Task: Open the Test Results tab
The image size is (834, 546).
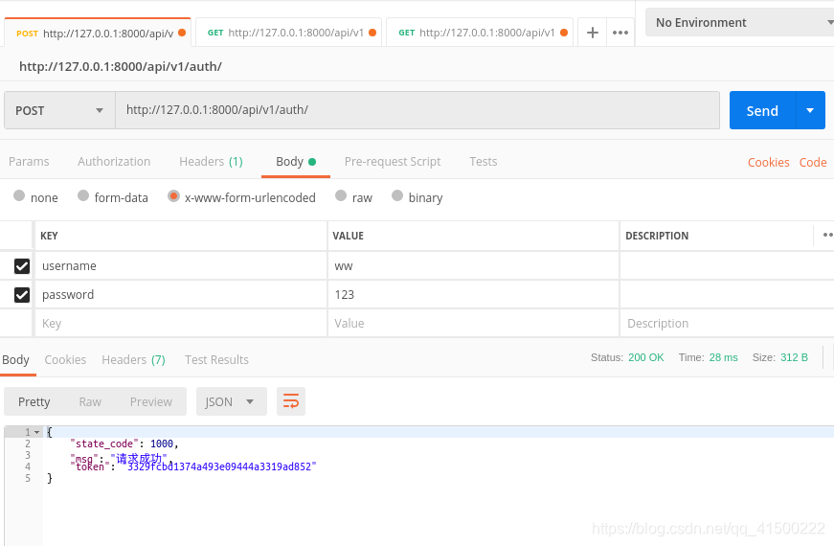Action: [216, 360]
